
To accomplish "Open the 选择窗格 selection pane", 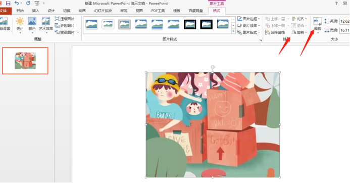I will tap(275, 32).
